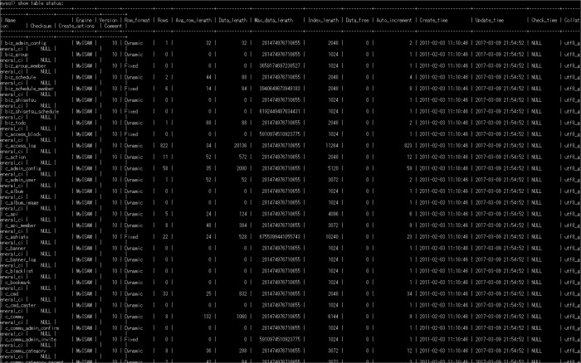Click the Index_length value '4096' for c_api

click(333, 214)
